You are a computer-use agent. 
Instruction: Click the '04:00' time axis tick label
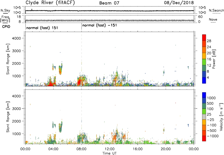pos(53,149)
